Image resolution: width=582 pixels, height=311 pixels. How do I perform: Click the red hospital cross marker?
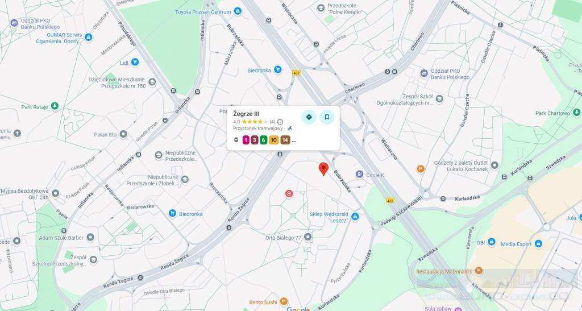click(x=289, y=193)
